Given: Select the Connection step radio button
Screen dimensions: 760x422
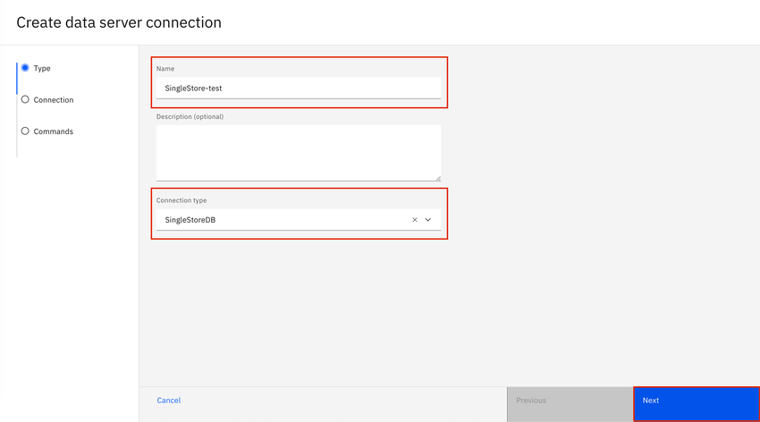Looking at the screenshot, I should [25, 99].
